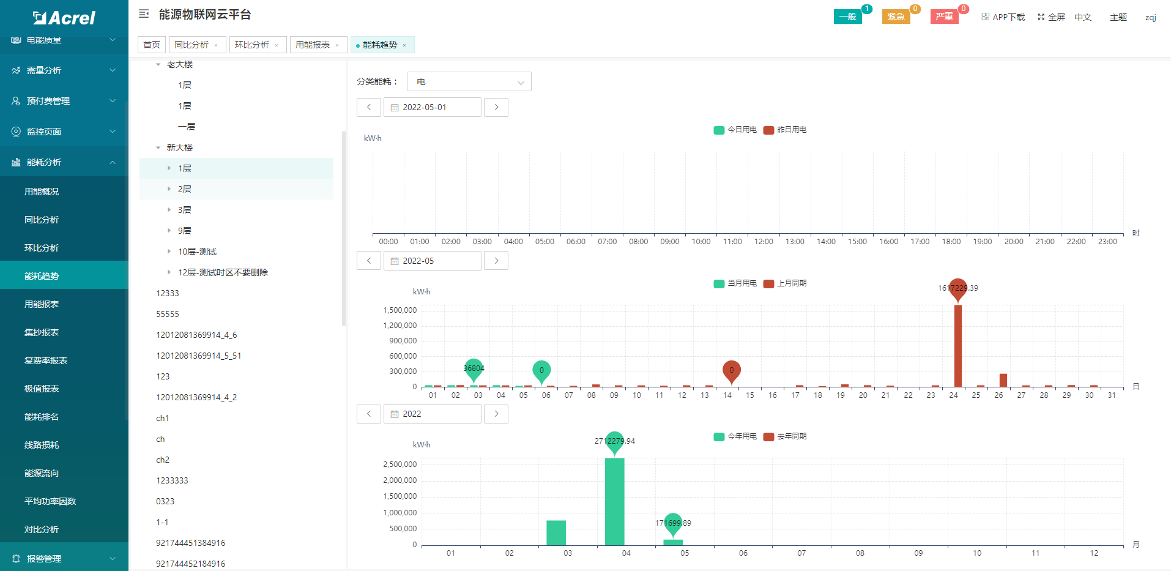1171x571 pixels.
Task: Click the APP下载 QR icon
Action: (985, 17)
